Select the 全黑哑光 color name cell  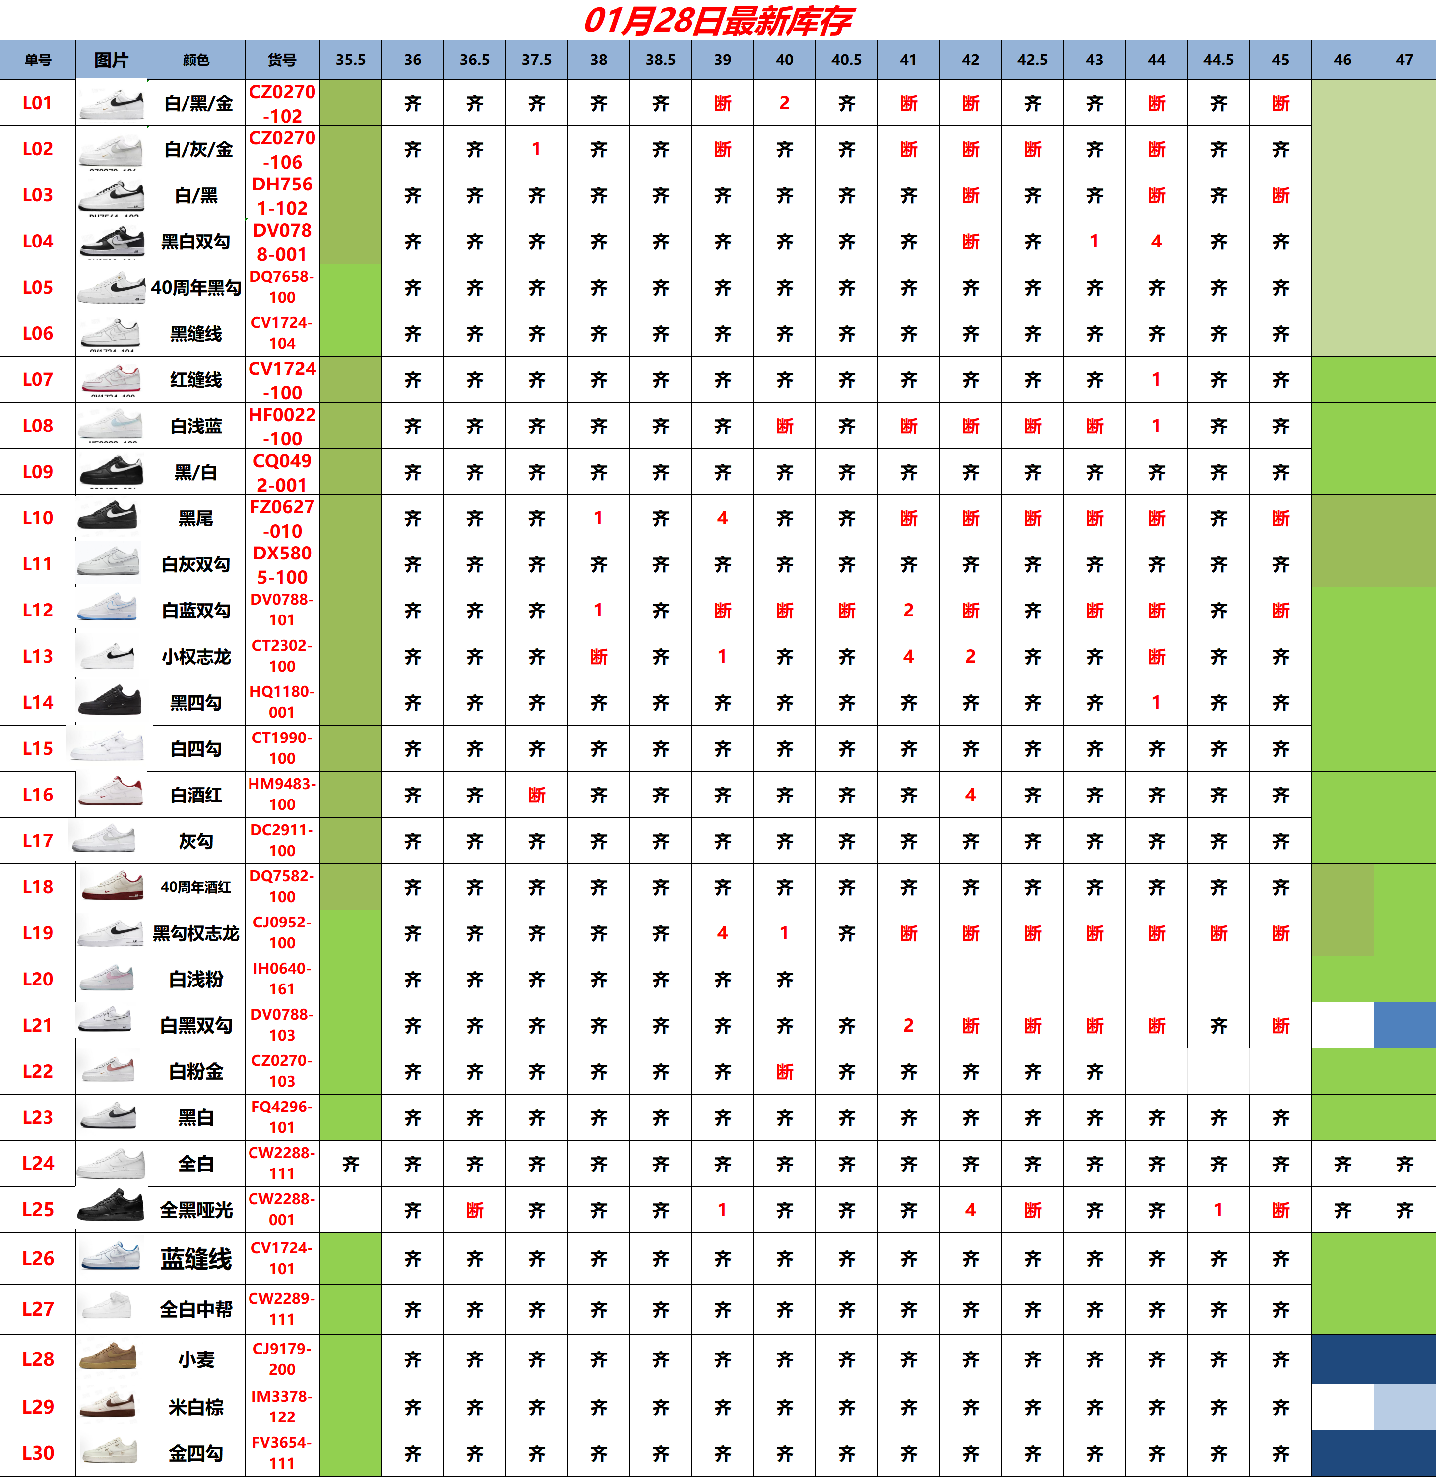point(195,1209)
